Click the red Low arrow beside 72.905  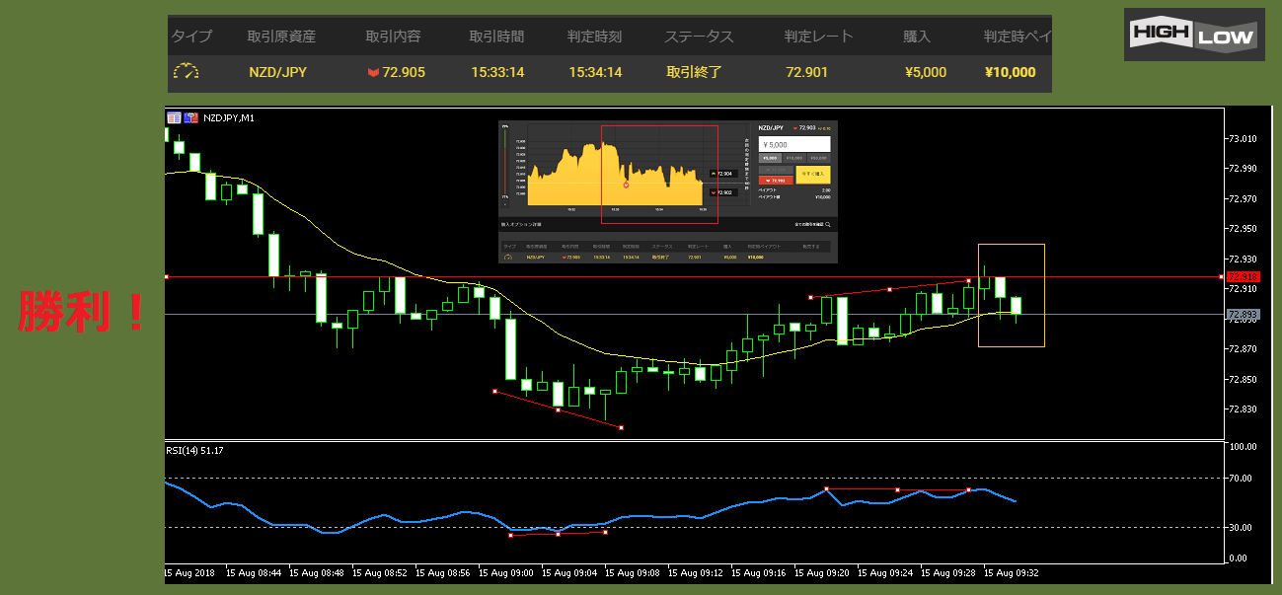[373, 72]
